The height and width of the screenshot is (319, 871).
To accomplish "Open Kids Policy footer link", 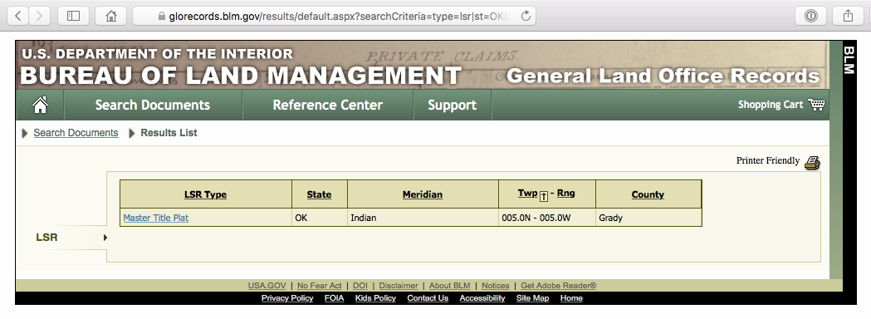I will [375, 298].
